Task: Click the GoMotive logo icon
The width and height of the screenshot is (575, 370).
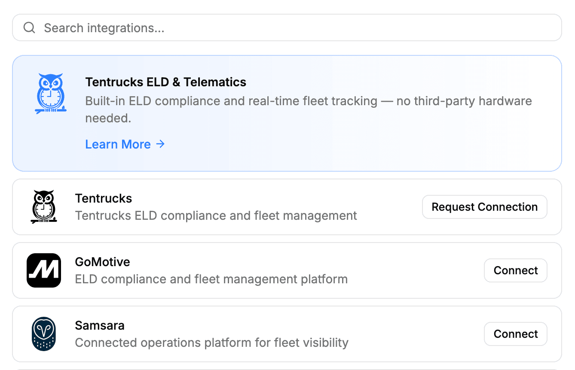Action: pos(44,270)
